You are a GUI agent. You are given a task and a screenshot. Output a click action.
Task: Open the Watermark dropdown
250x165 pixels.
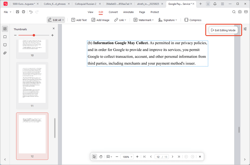(x=144, y=20)
